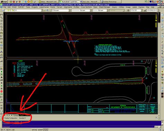The image size is (164, 131).
Task: Open Inbox - Microsoft Outlook taskbar button
Action: (48, 2)
